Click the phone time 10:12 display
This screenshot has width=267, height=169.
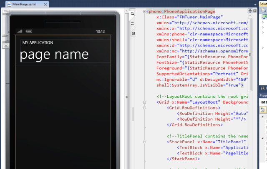tap(100, 32)
